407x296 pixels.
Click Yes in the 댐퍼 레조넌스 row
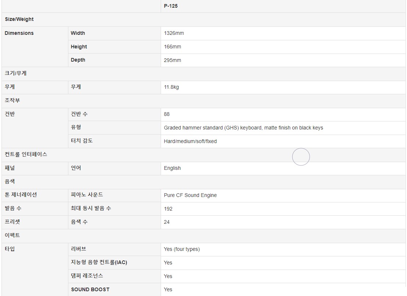[168, 276]
